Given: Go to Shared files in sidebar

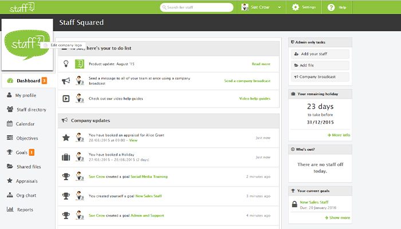Looking at the screenshot, I should click(x=29, y=167).
